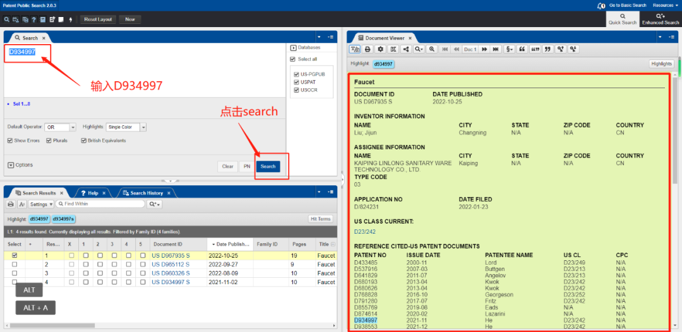Go to next document arrow
682x332 pixels.
484,49
